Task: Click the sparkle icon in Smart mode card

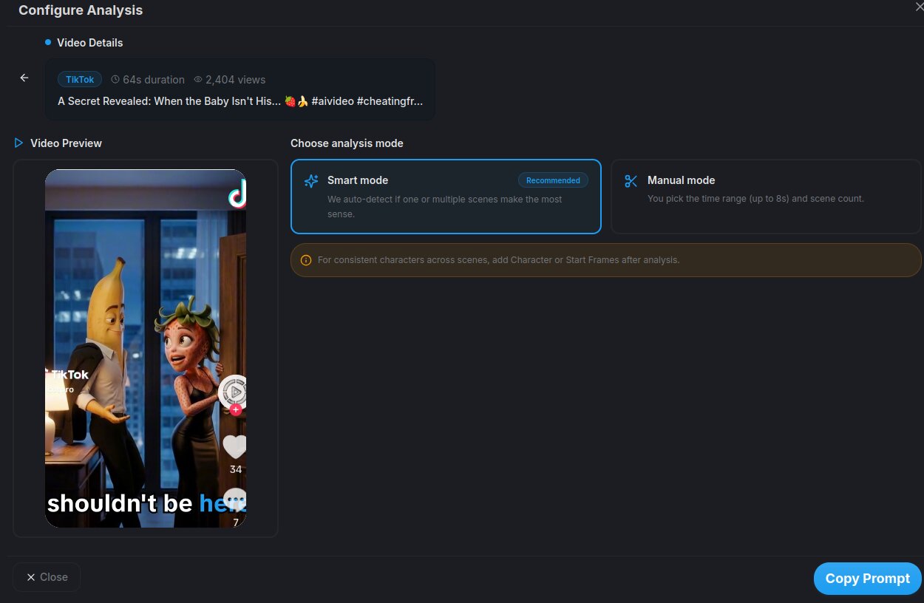Action: point(311,181)
